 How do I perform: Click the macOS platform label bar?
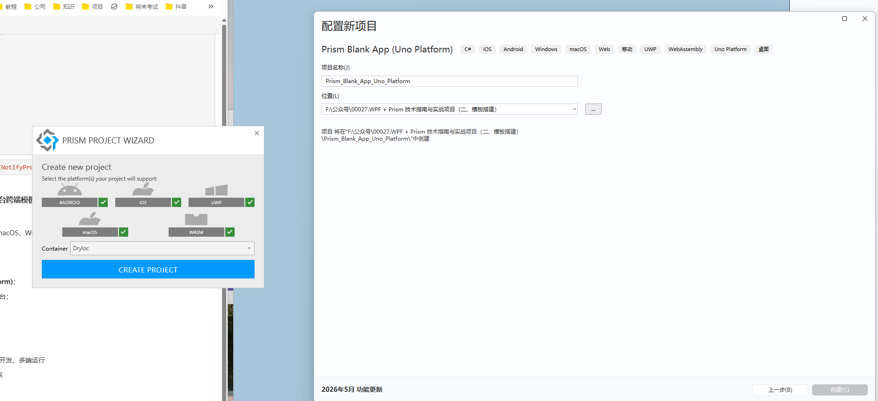90,232
